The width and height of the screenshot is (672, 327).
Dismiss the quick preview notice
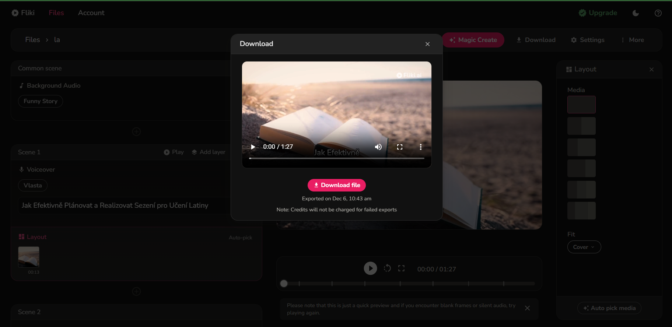(528, 308)
